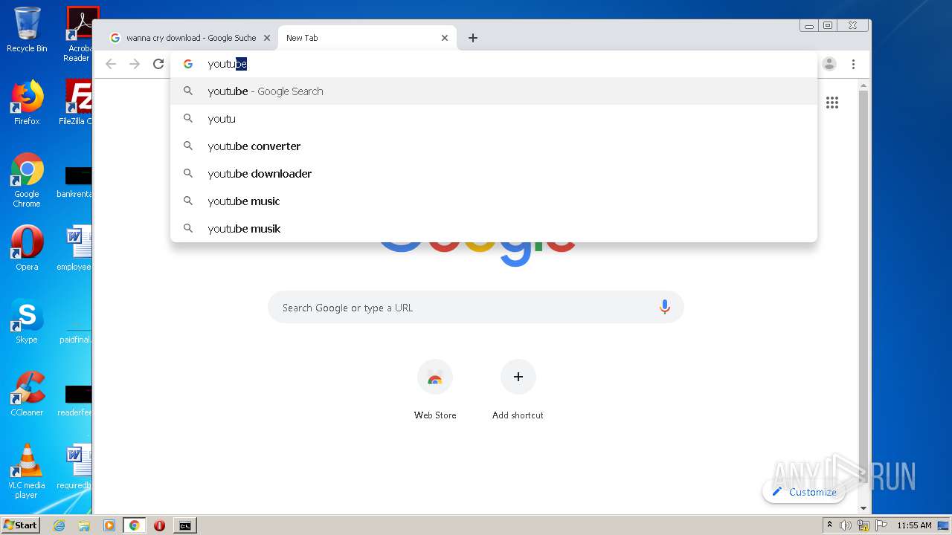Viewport: 952px width, 535px height.
Task: Select the Opera desktop icon
Action: [x=27, y=248]
